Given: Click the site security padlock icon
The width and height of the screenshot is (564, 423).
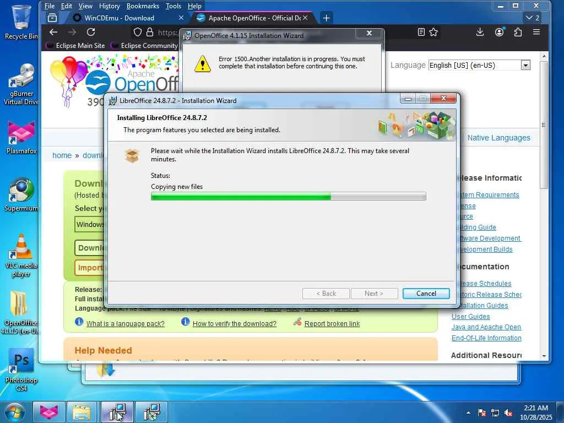Looking at the screenshot, I should [x=150, y=32].
